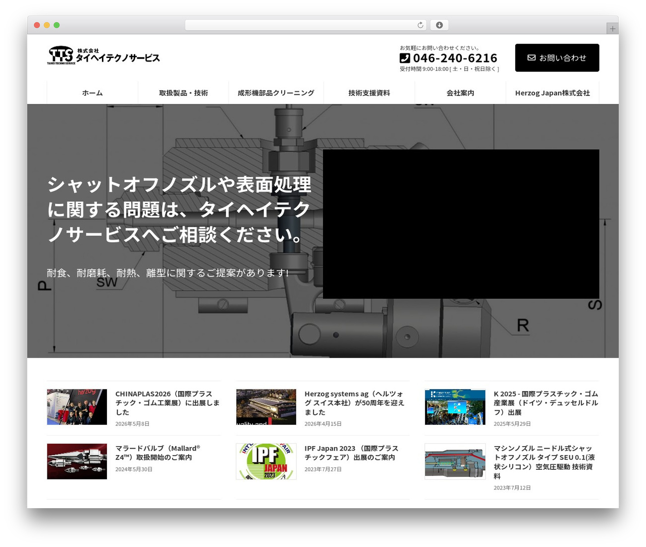Click the Mallard valve product thumbnail

click(77, 461)
